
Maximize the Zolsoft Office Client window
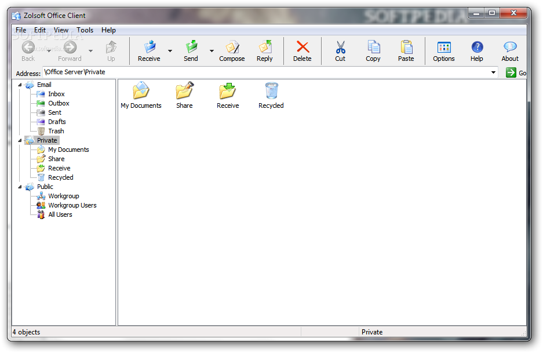point(492,13)
